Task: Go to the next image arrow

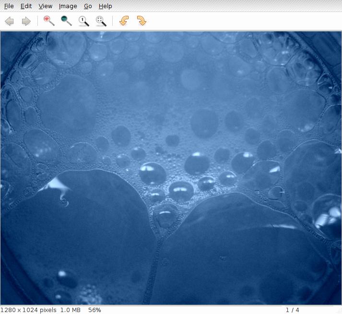Action: click(26, 21)
